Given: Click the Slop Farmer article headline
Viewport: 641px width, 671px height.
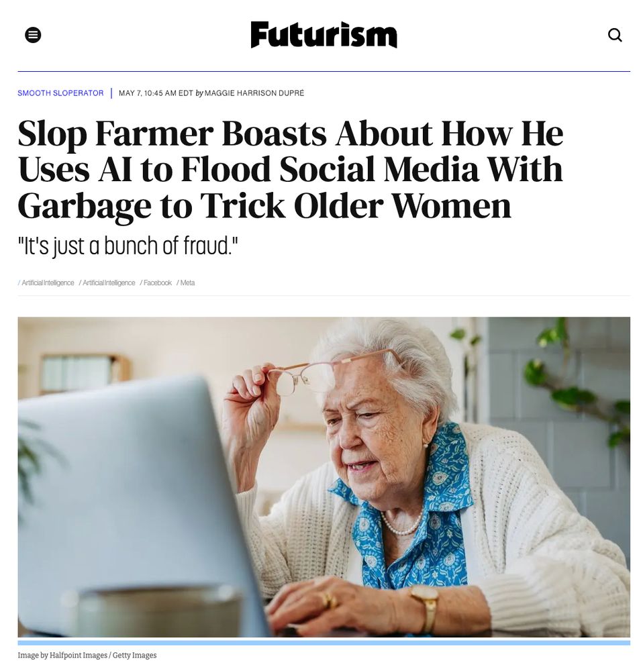Looking at the screenshot, I should pyautogui.click(x=291, y=169).
